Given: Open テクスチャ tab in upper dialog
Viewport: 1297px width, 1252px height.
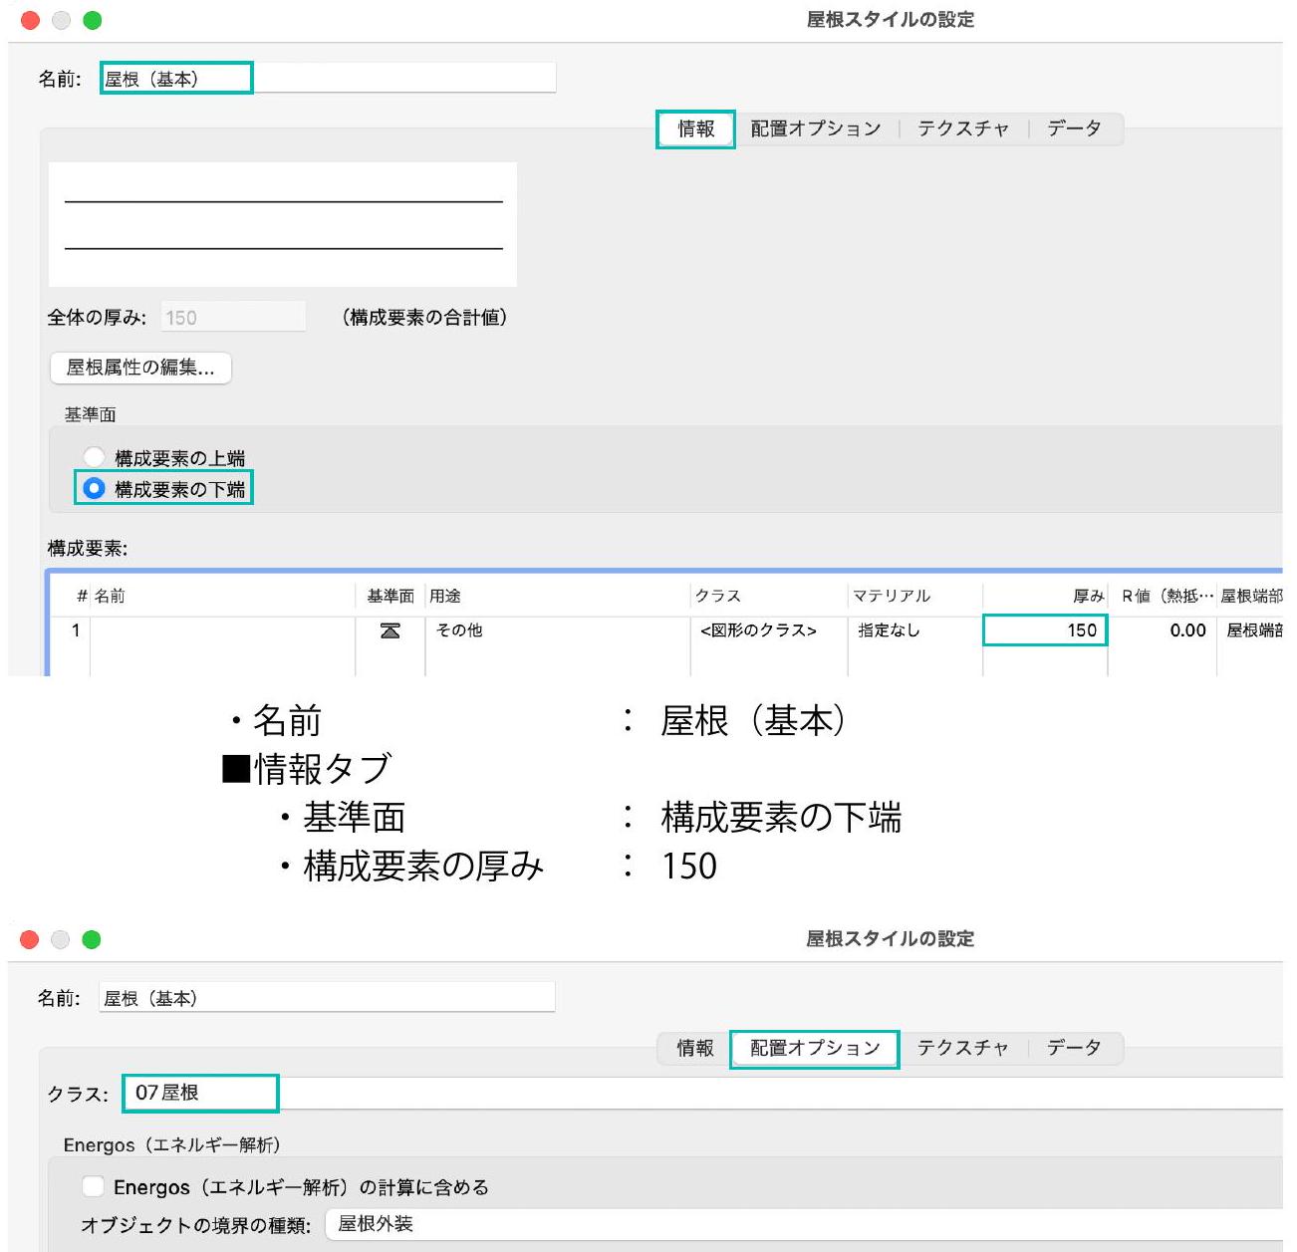Looking at the screenshot, I should pyautogui.click(x=963, y=128).
